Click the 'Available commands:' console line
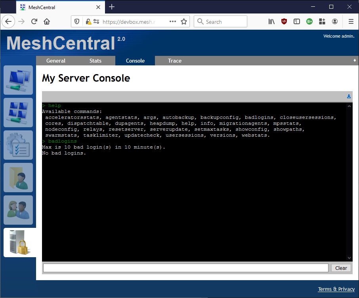The image size is (359, 298). [72, 111]
